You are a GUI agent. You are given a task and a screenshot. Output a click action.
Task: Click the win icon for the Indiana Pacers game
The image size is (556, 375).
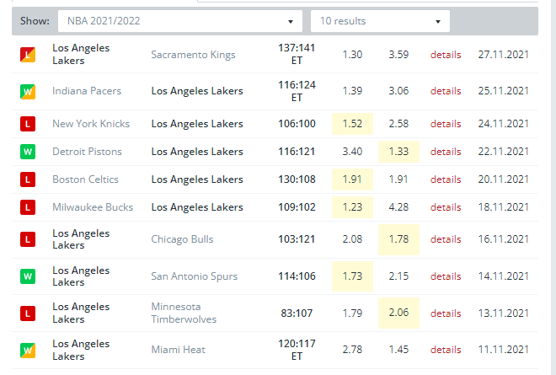click(x=28, y=91)
